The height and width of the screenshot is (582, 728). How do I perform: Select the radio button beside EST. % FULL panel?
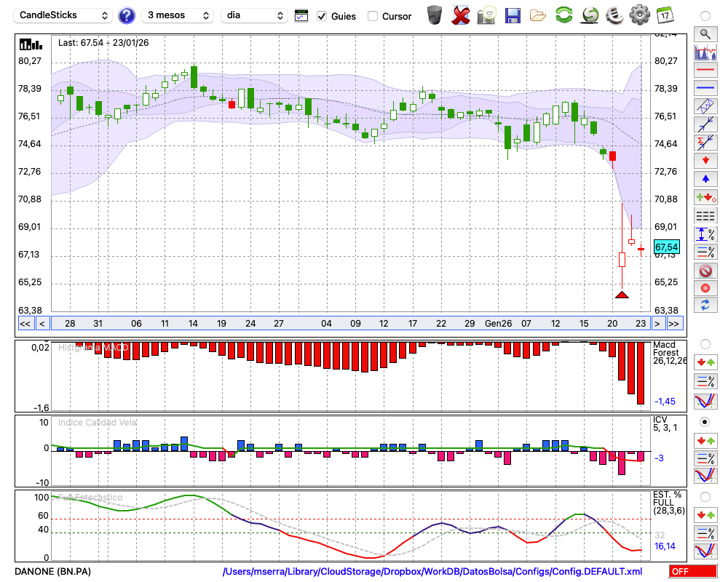click(x=705, y=497)
